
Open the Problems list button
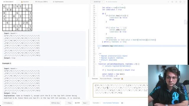coord(8,103)
